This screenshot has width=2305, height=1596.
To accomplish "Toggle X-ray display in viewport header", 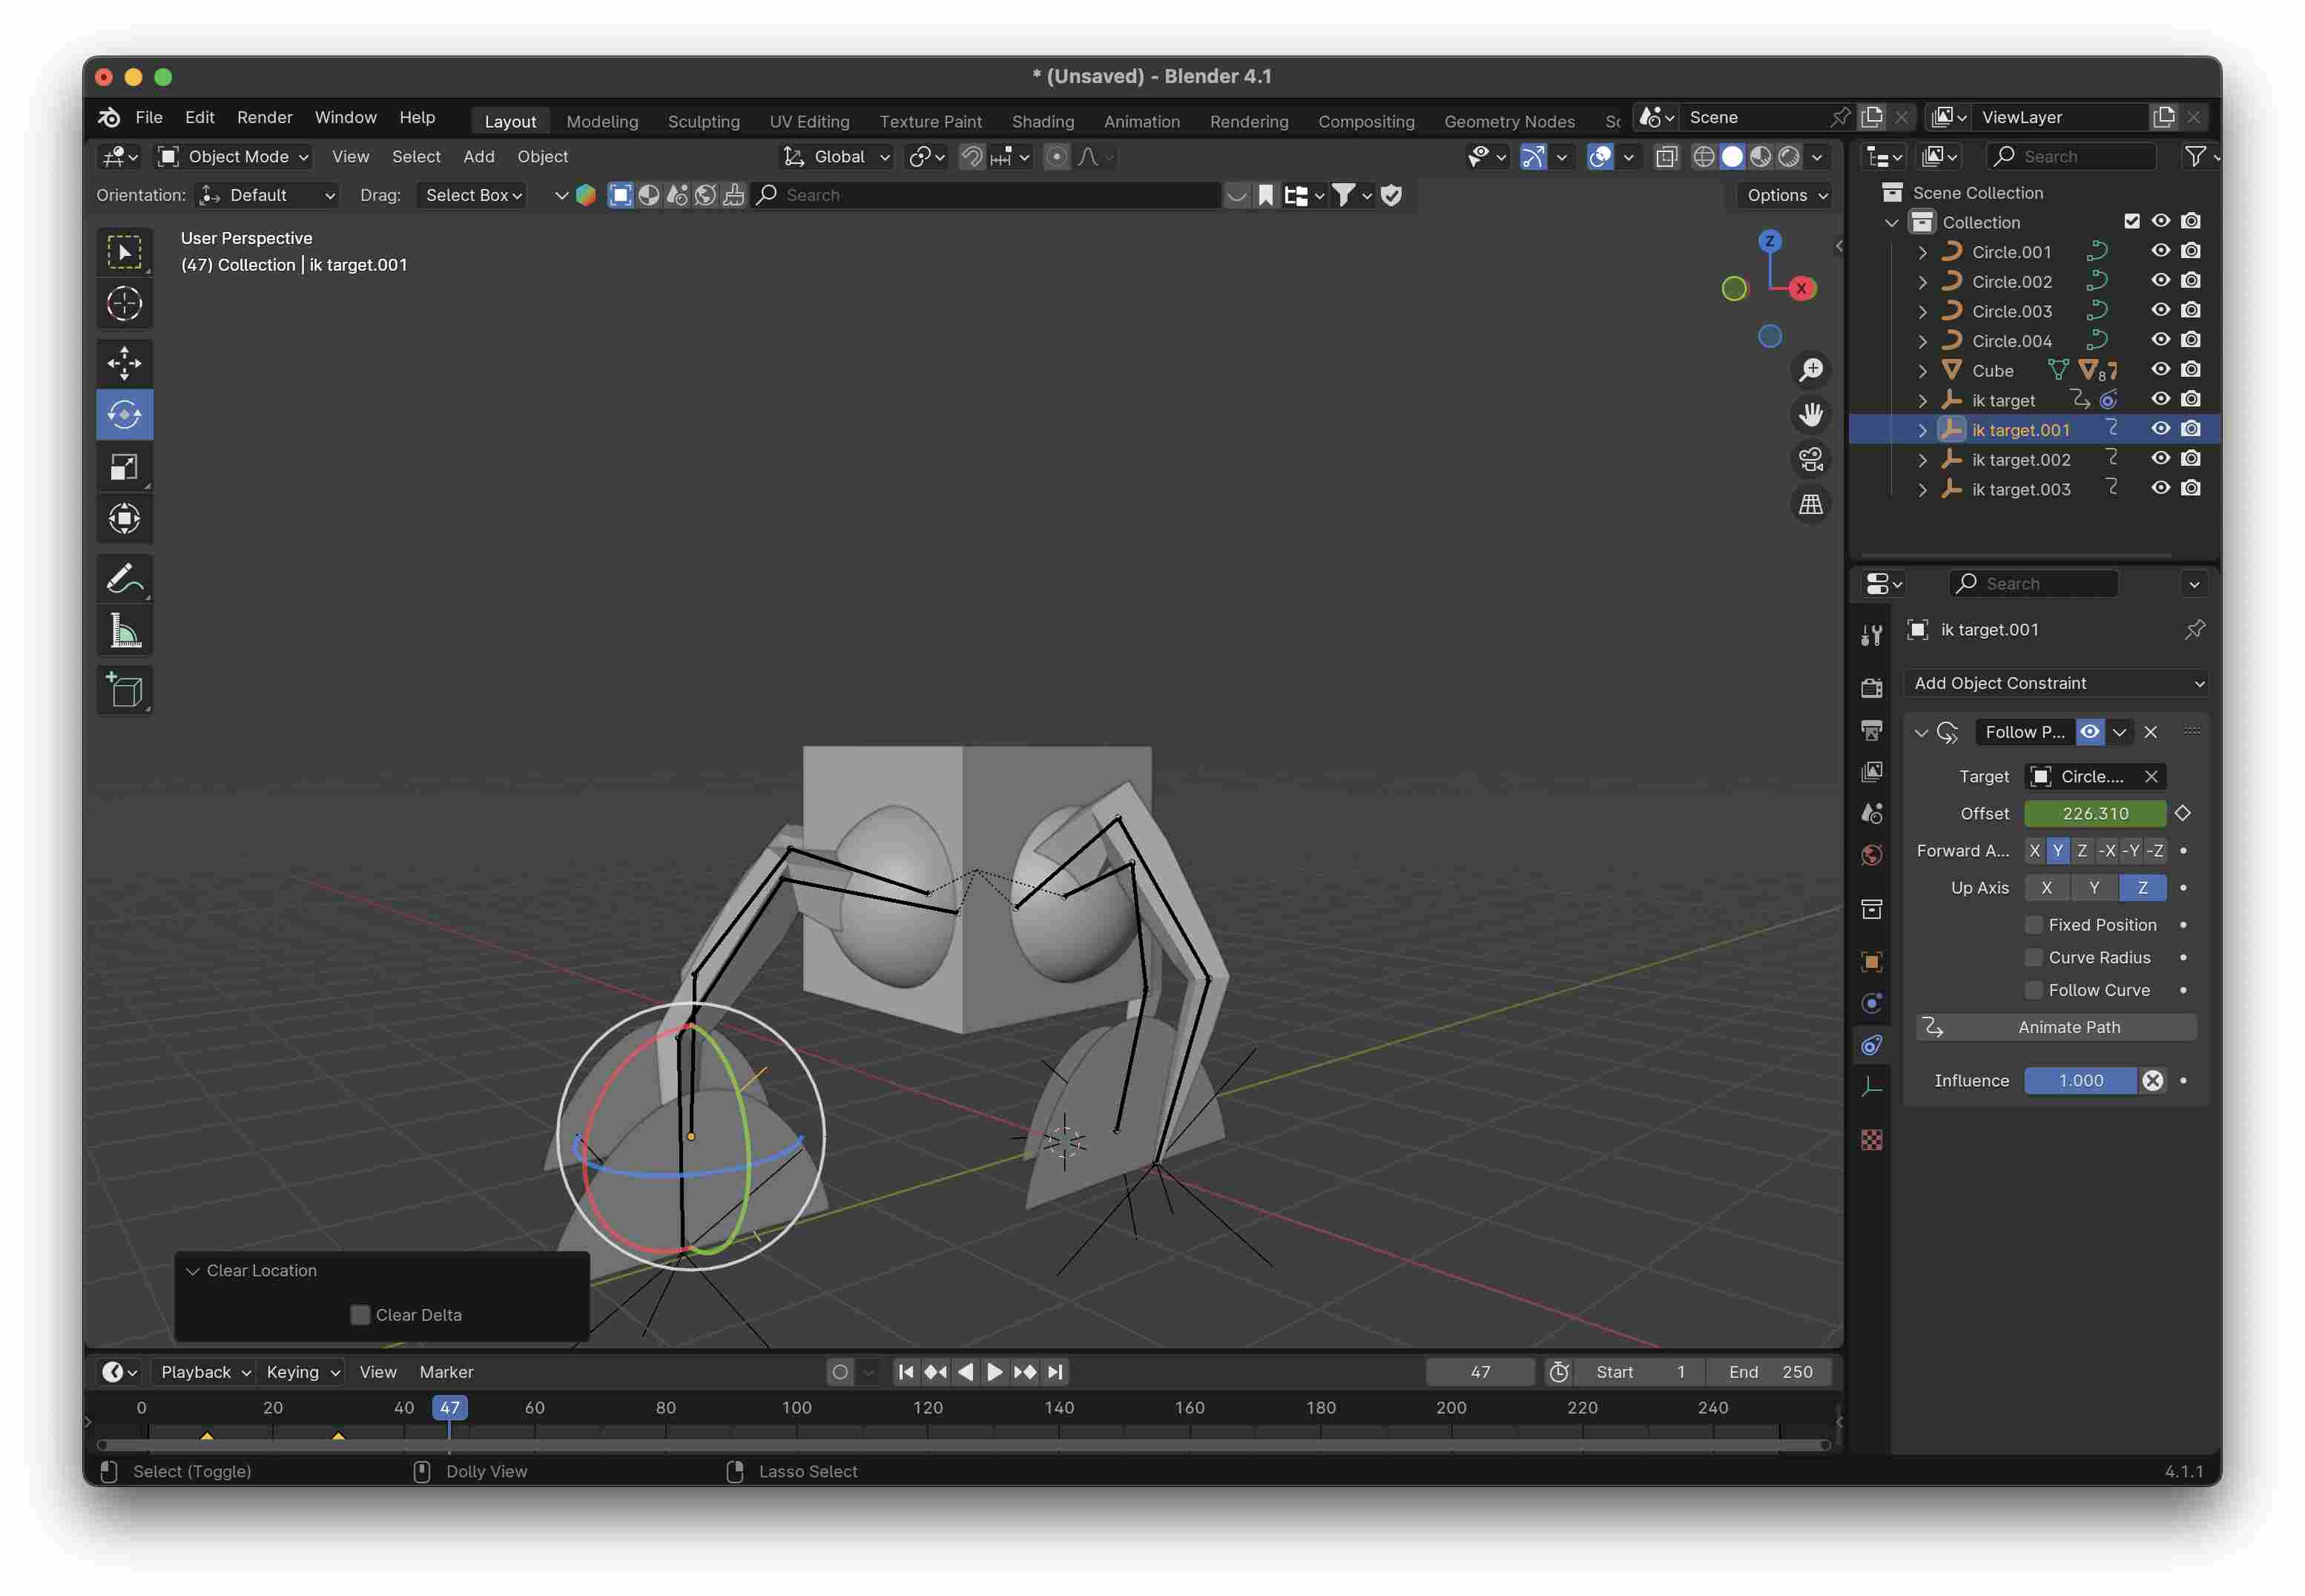I will coord(1666,156).
